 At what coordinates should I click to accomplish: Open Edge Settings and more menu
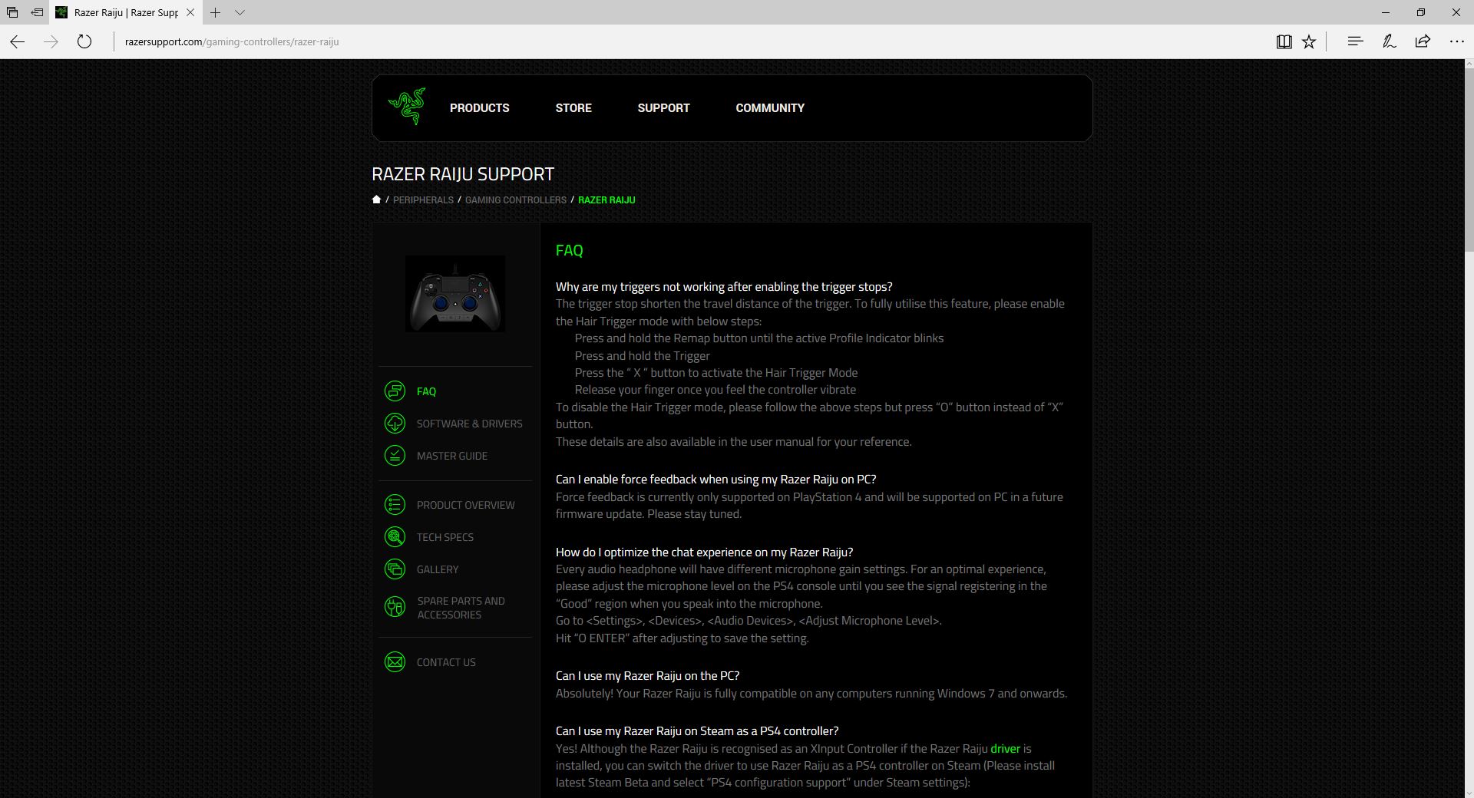click(x=1456, y=42)
